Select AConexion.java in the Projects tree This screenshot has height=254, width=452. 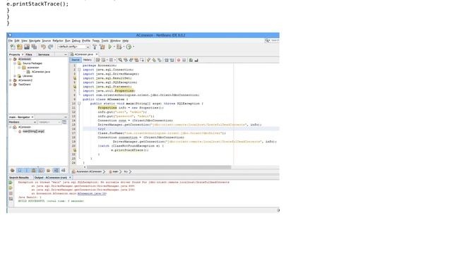(x=41, y=72)
